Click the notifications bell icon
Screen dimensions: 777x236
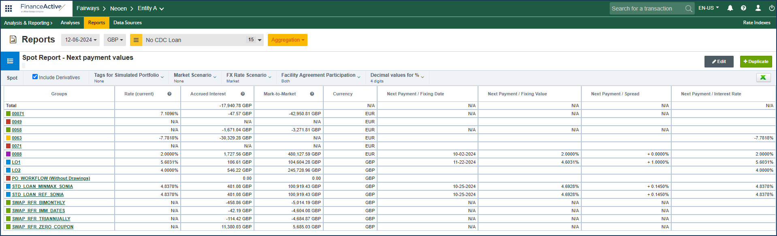[730, 8]
